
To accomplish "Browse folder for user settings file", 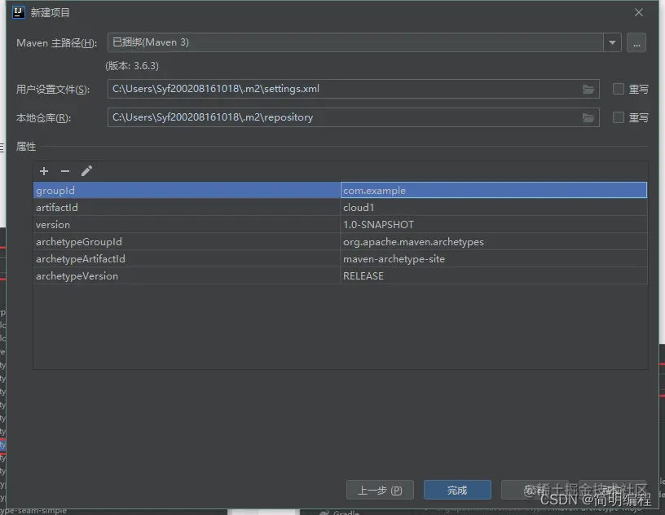I will pyautogui.click(x=588, y=89).
